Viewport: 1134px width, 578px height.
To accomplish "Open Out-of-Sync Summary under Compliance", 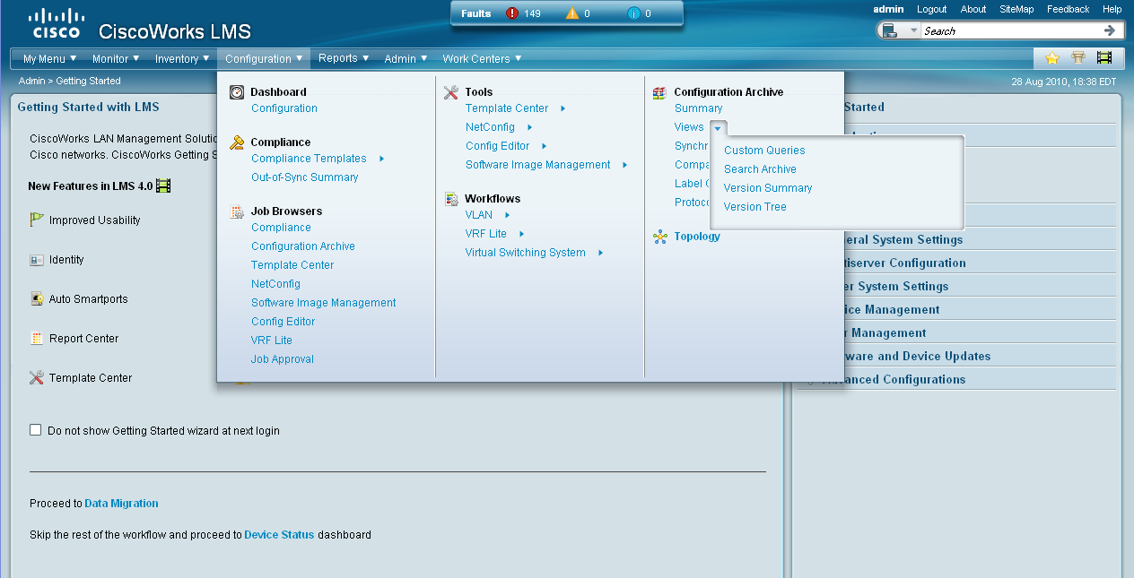I will tap(305, 177).
